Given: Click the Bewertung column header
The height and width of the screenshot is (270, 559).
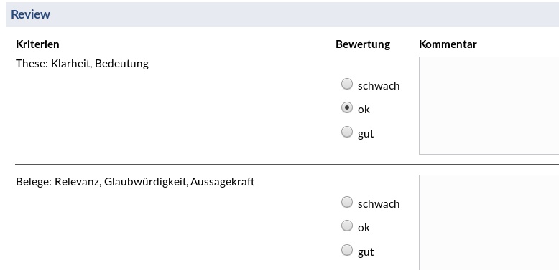Looking at the screenshot, I should click(363, 44).
